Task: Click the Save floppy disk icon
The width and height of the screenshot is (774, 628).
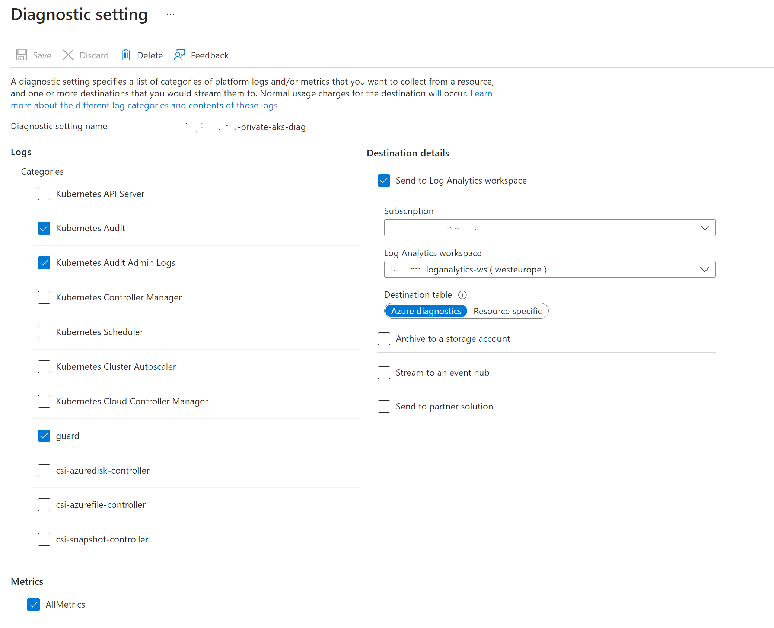Action: (x=22, y=55)
